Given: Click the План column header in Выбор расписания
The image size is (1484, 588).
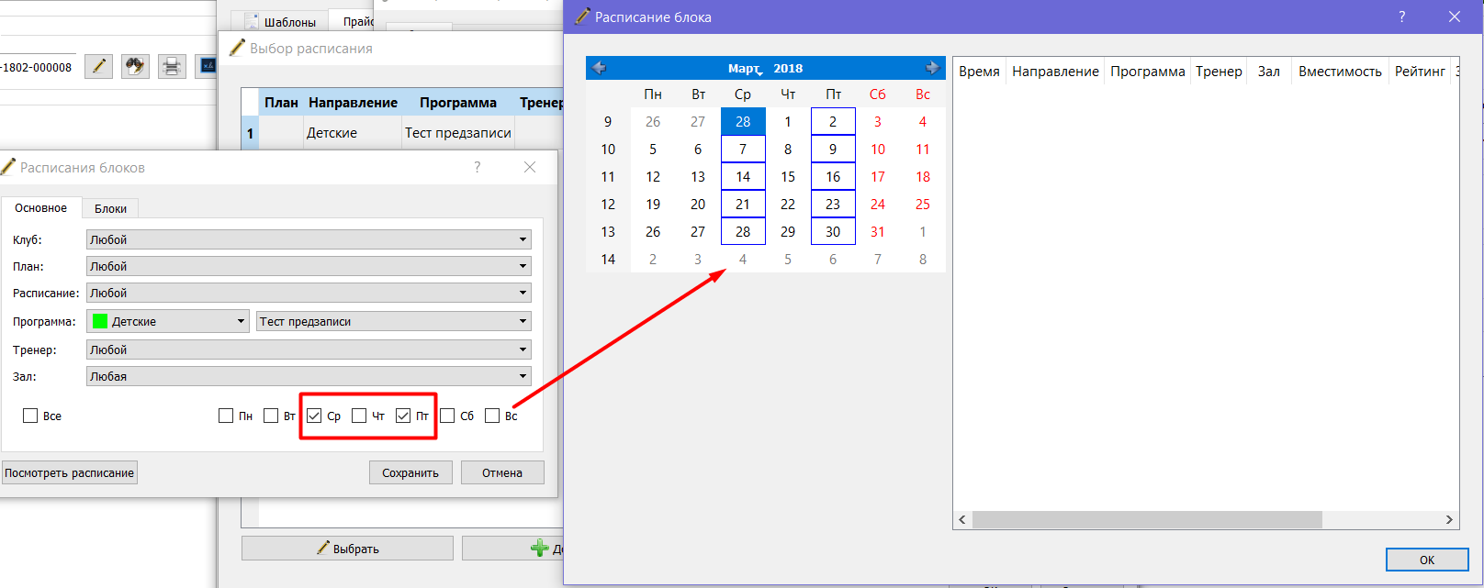Looking at the screenshot, I should pyautogui.click(x=281, y=103).
